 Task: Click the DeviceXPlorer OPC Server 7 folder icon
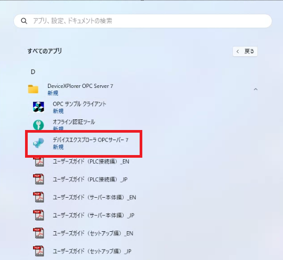(33, 89)
